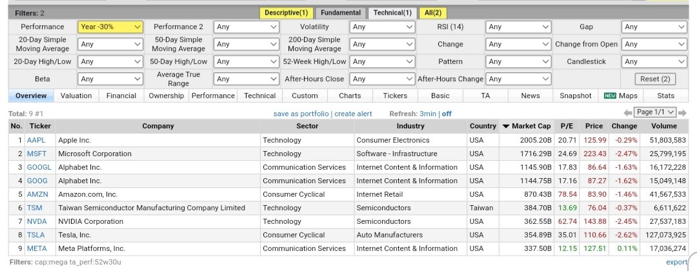The height and width of the screenshot is (271, 697).
Task: Open the TSM ticker link
Action: [35, 208]
